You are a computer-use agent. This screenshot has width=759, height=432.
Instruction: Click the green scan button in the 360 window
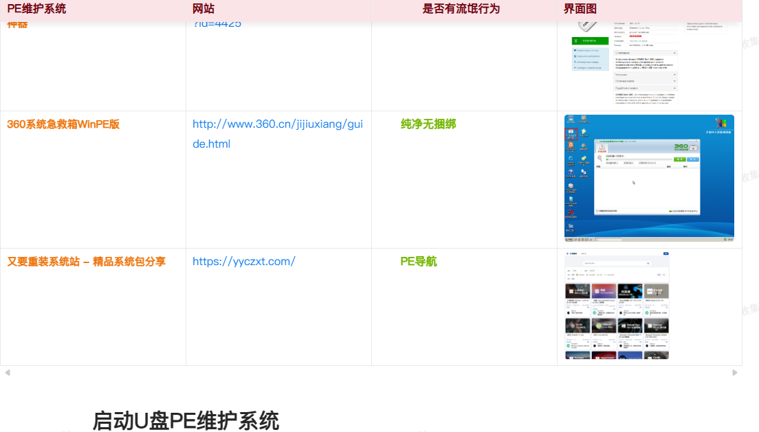click(679, 159)
